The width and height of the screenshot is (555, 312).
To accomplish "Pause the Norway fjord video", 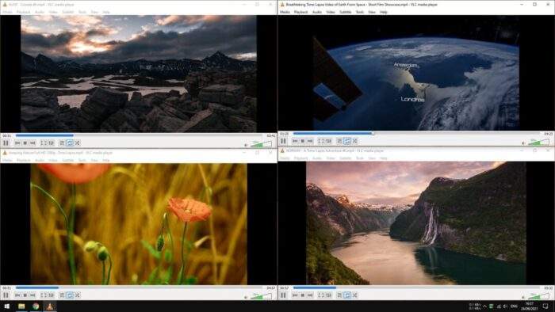I will [x=283, y=295].
